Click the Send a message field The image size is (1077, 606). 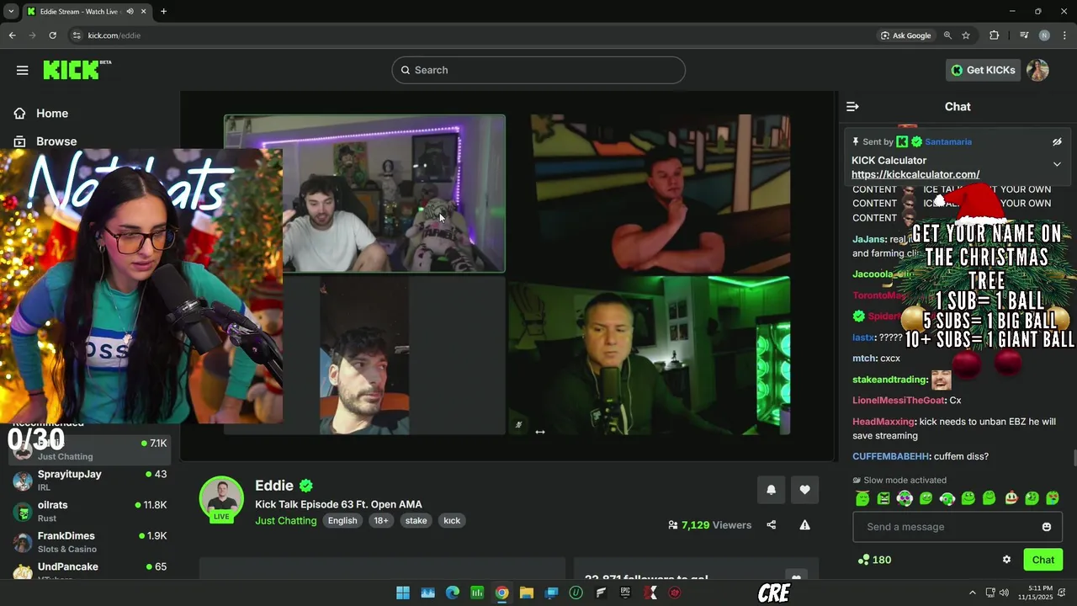958,527
